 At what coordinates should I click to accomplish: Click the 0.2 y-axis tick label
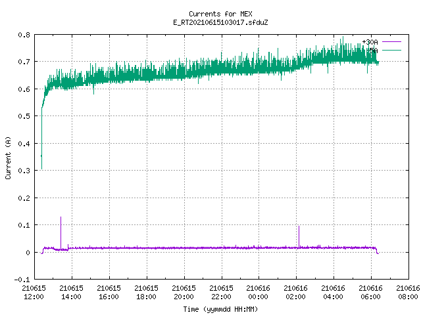point(24,198)
